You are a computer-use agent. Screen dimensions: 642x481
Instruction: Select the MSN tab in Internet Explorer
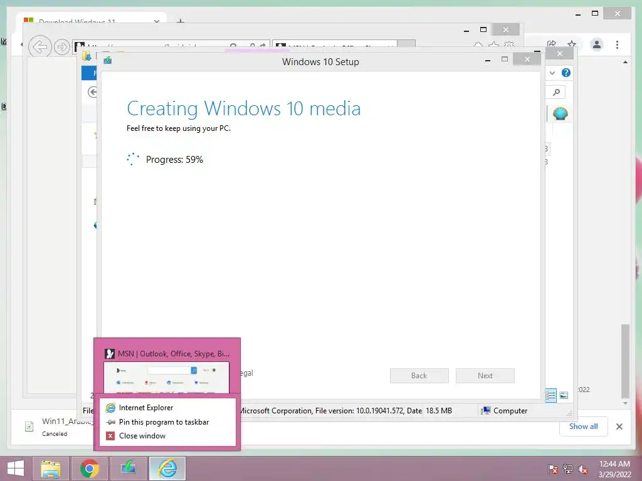(335, 44)
